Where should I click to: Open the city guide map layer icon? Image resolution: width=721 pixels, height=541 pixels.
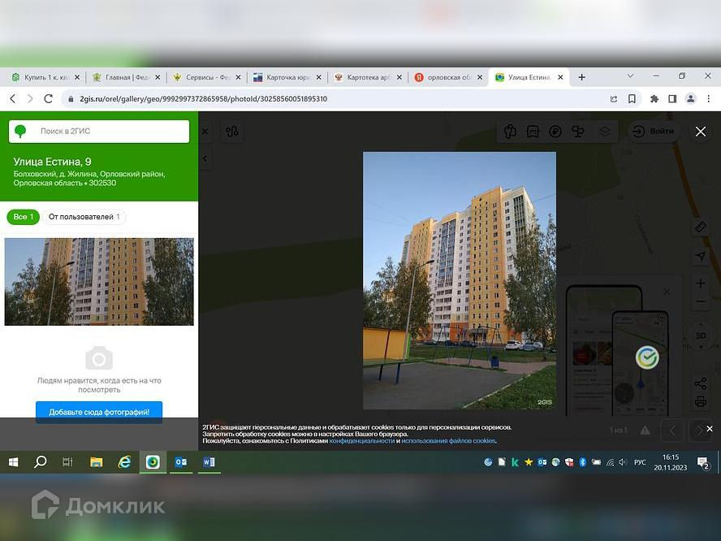pyautogui.click(x=509, y=132)
